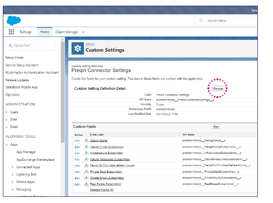Viewport: 273px width, 203px height.
Task: Click the Salesforce cloud logo
Action: pos(14,21)
